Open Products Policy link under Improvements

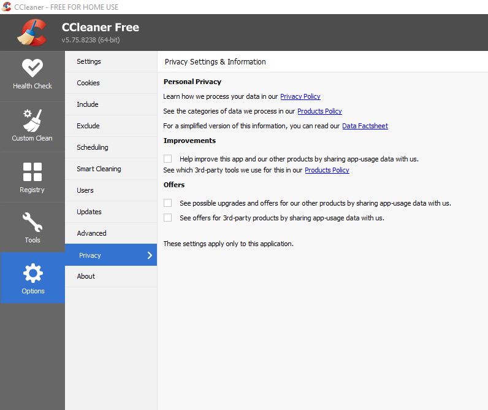(x=327, y=170)
